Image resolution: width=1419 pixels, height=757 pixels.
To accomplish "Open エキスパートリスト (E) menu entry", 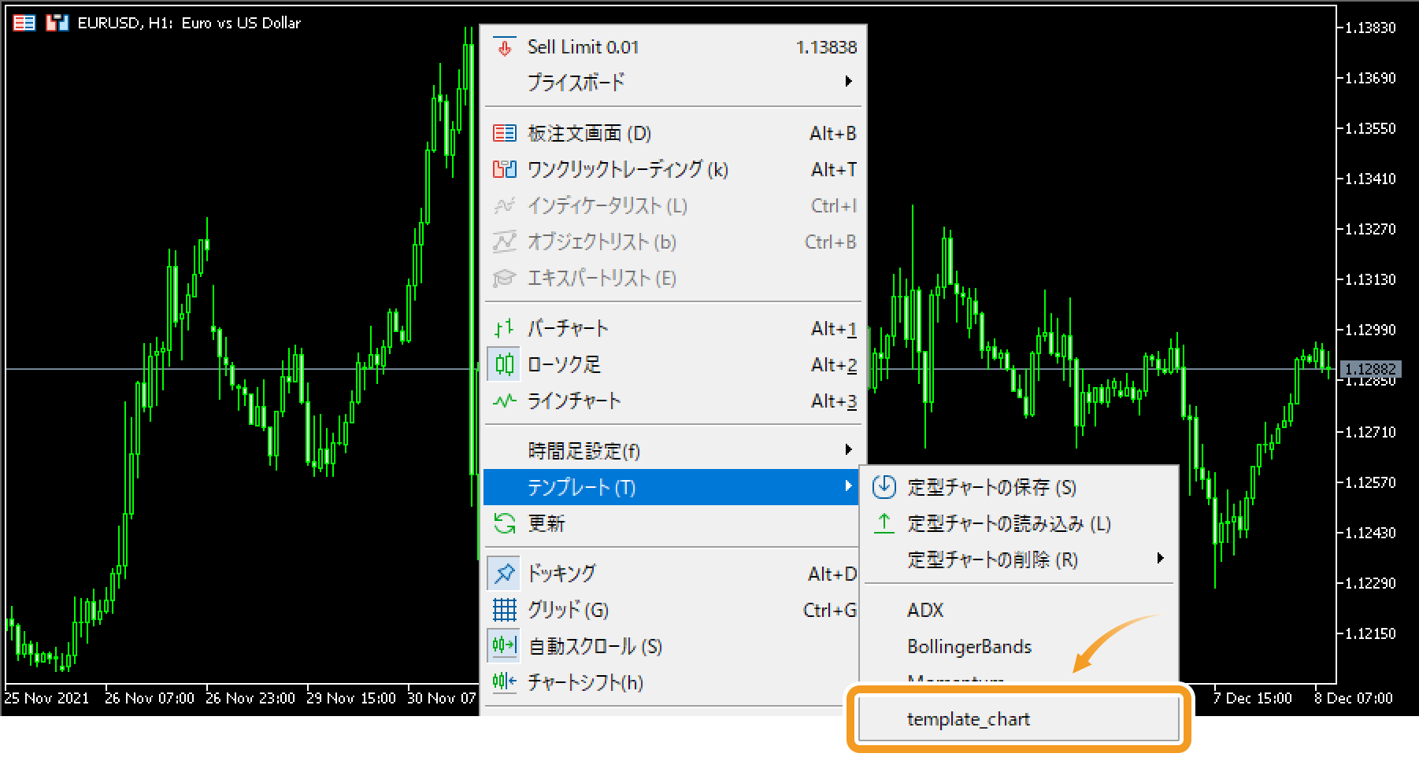I will [672, 278].
